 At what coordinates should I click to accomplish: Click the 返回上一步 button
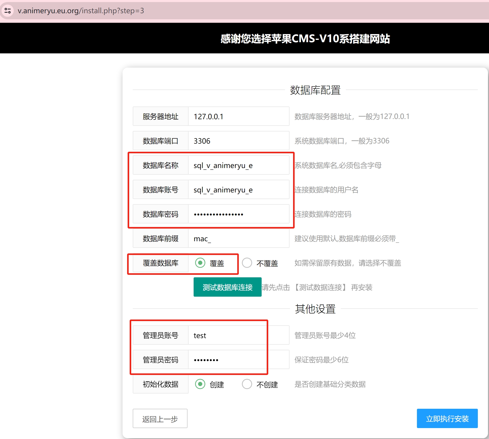160,418
